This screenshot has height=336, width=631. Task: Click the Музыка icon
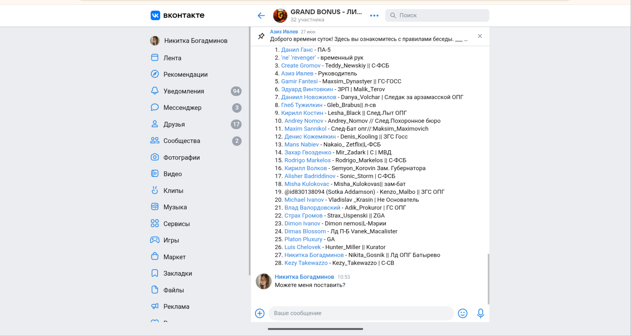pyautogui.click(x=155, y=207)
